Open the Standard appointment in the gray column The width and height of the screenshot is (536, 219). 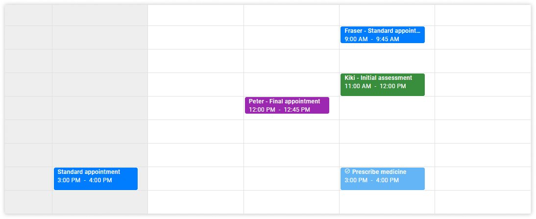(x=96, y=179)
